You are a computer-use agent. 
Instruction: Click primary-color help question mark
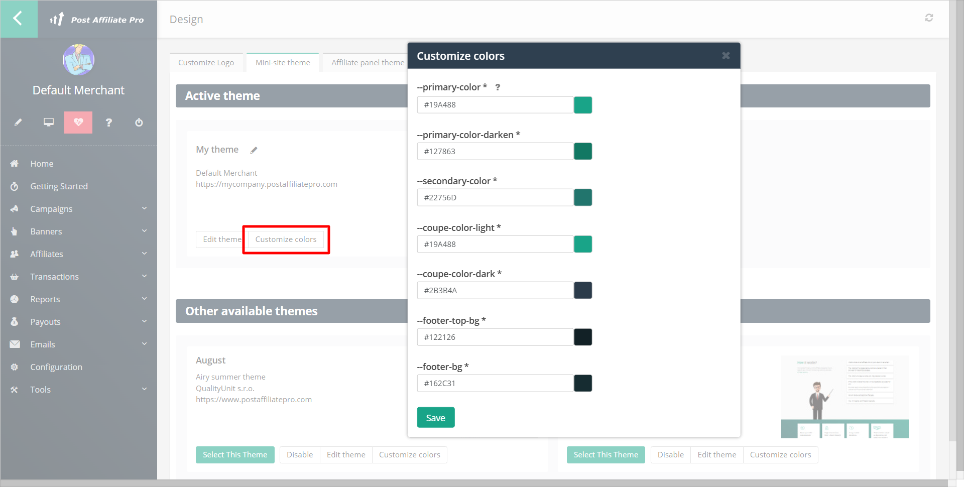(498, 87)
